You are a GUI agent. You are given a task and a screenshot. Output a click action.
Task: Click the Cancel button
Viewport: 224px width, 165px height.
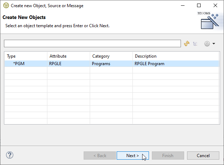click(203, 156)
